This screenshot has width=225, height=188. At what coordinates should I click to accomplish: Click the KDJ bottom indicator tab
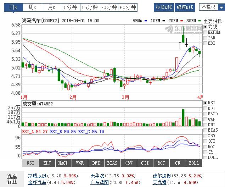point(47,163)
